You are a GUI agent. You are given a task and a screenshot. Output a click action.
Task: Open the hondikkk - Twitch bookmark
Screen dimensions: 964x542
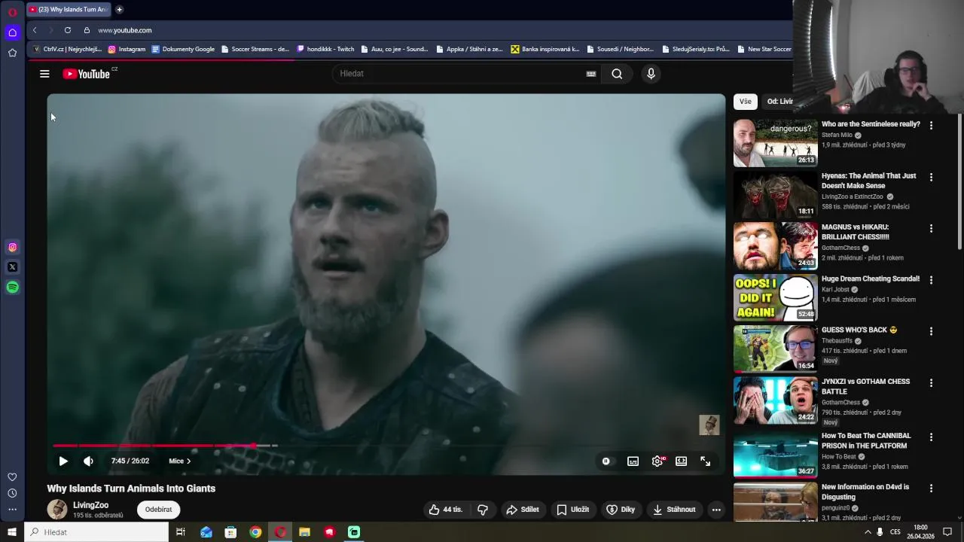tap(325, 49)
